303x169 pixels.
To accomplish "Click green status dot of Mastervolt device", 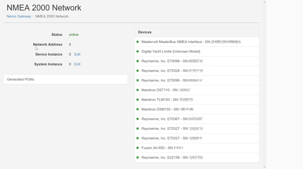I will tap(138, 42).
